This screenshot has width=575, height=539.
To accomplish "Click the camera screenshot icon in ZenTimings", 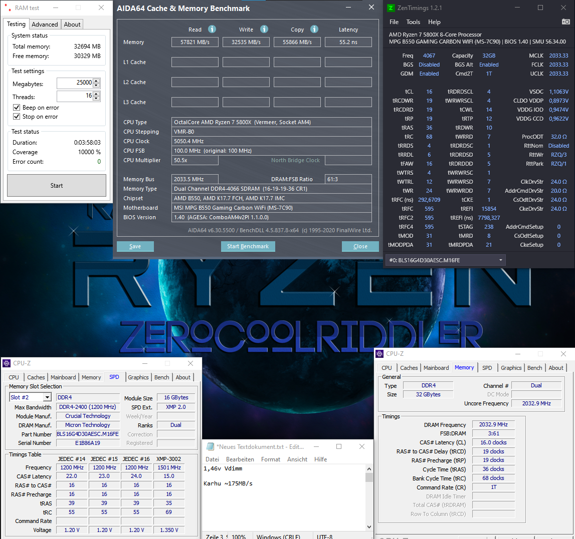I will point(567,22).
